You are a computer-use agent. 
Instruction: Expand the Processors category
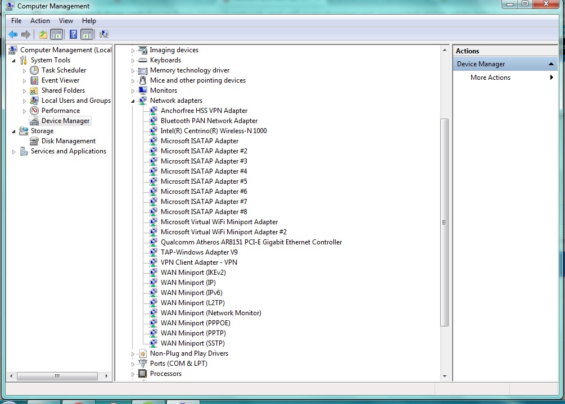pos(133,374)
